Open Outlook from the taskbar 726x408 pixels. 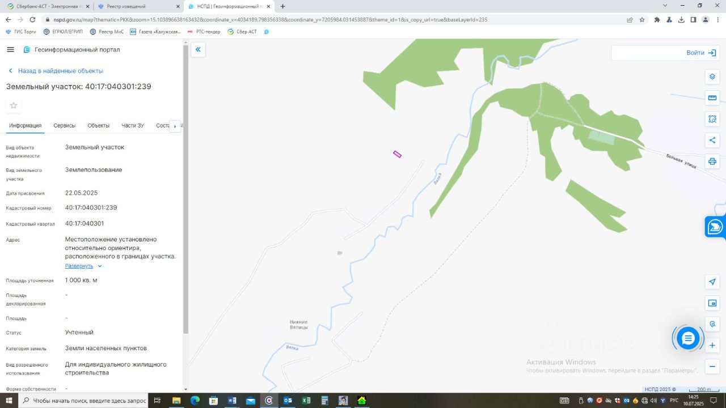click(x=288, y=401)
